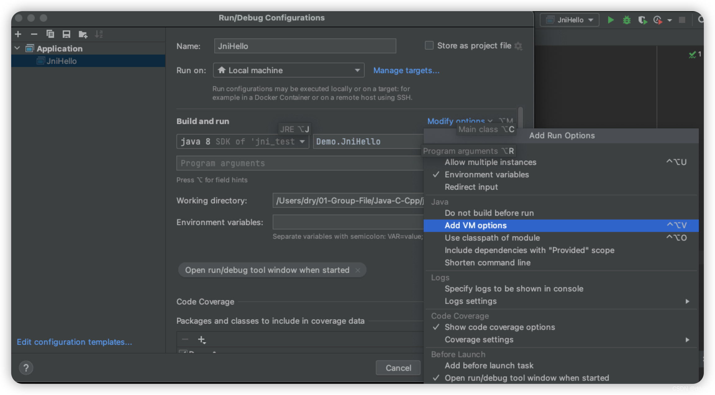The image size is (715, 395).
Task: Open the Run on Local machine dropdown
Action: point(289,70)
